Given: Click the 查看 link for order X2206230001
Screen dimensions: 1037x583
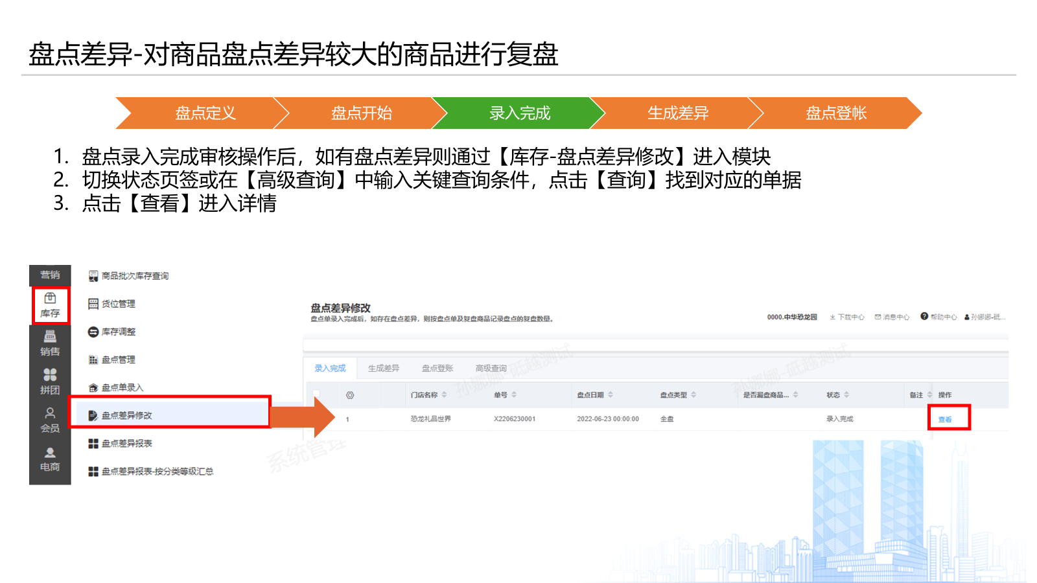Looking at the screenshot, I should [945, 420].
